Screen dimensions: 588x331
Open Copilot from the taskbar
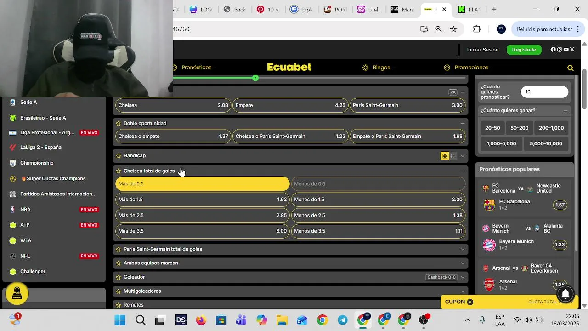tap(262, 320)
